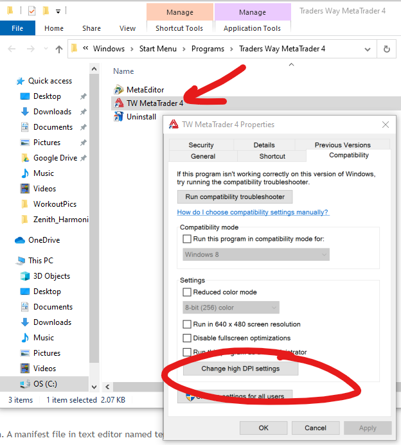This screenshot has width=401, height=445.
Task: Switch to the General tab
Action: 203,156
